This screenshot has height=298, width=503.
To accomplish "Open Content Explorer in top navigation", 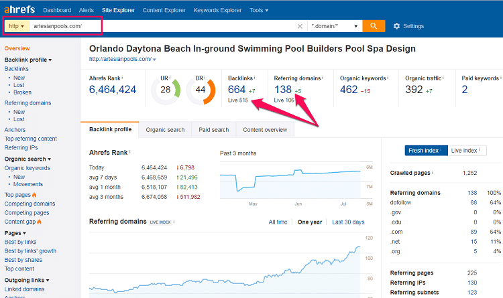I will (x=164, y=10).
